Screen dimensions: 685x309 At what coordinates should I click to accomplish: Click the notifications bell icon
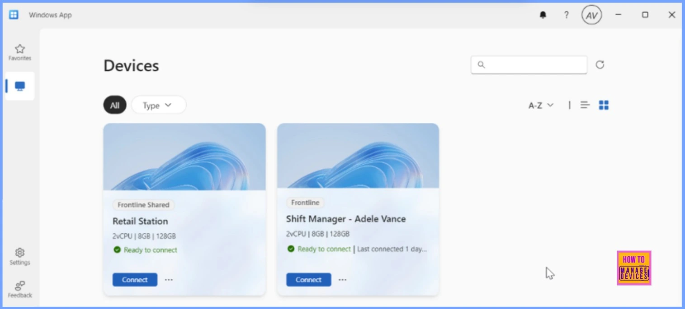click(543, 15)
